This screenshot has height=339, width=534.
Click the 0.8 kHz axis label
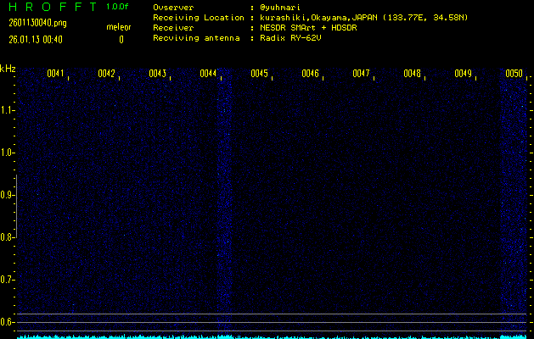point(6,237)
